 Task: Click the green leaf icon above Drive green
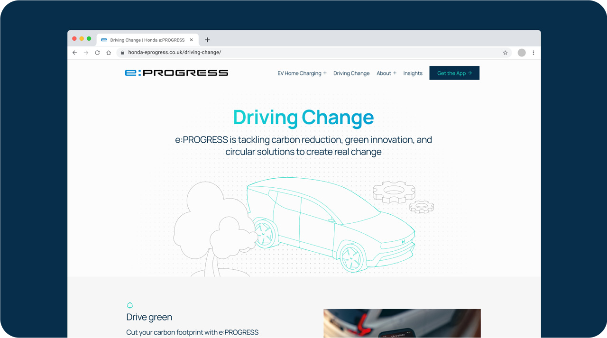(x=130, y=305)
